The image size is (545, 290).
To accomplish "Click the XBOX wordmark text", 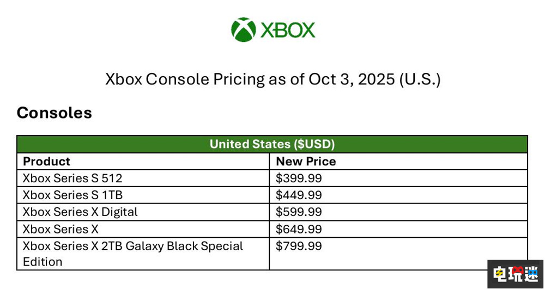I will click(x=288, y=30).
